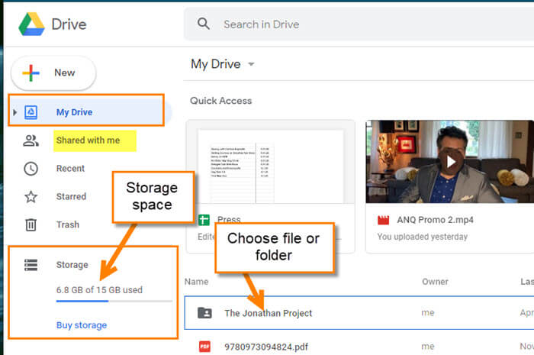Sort files by the Name column header

(x=196, y=282)
